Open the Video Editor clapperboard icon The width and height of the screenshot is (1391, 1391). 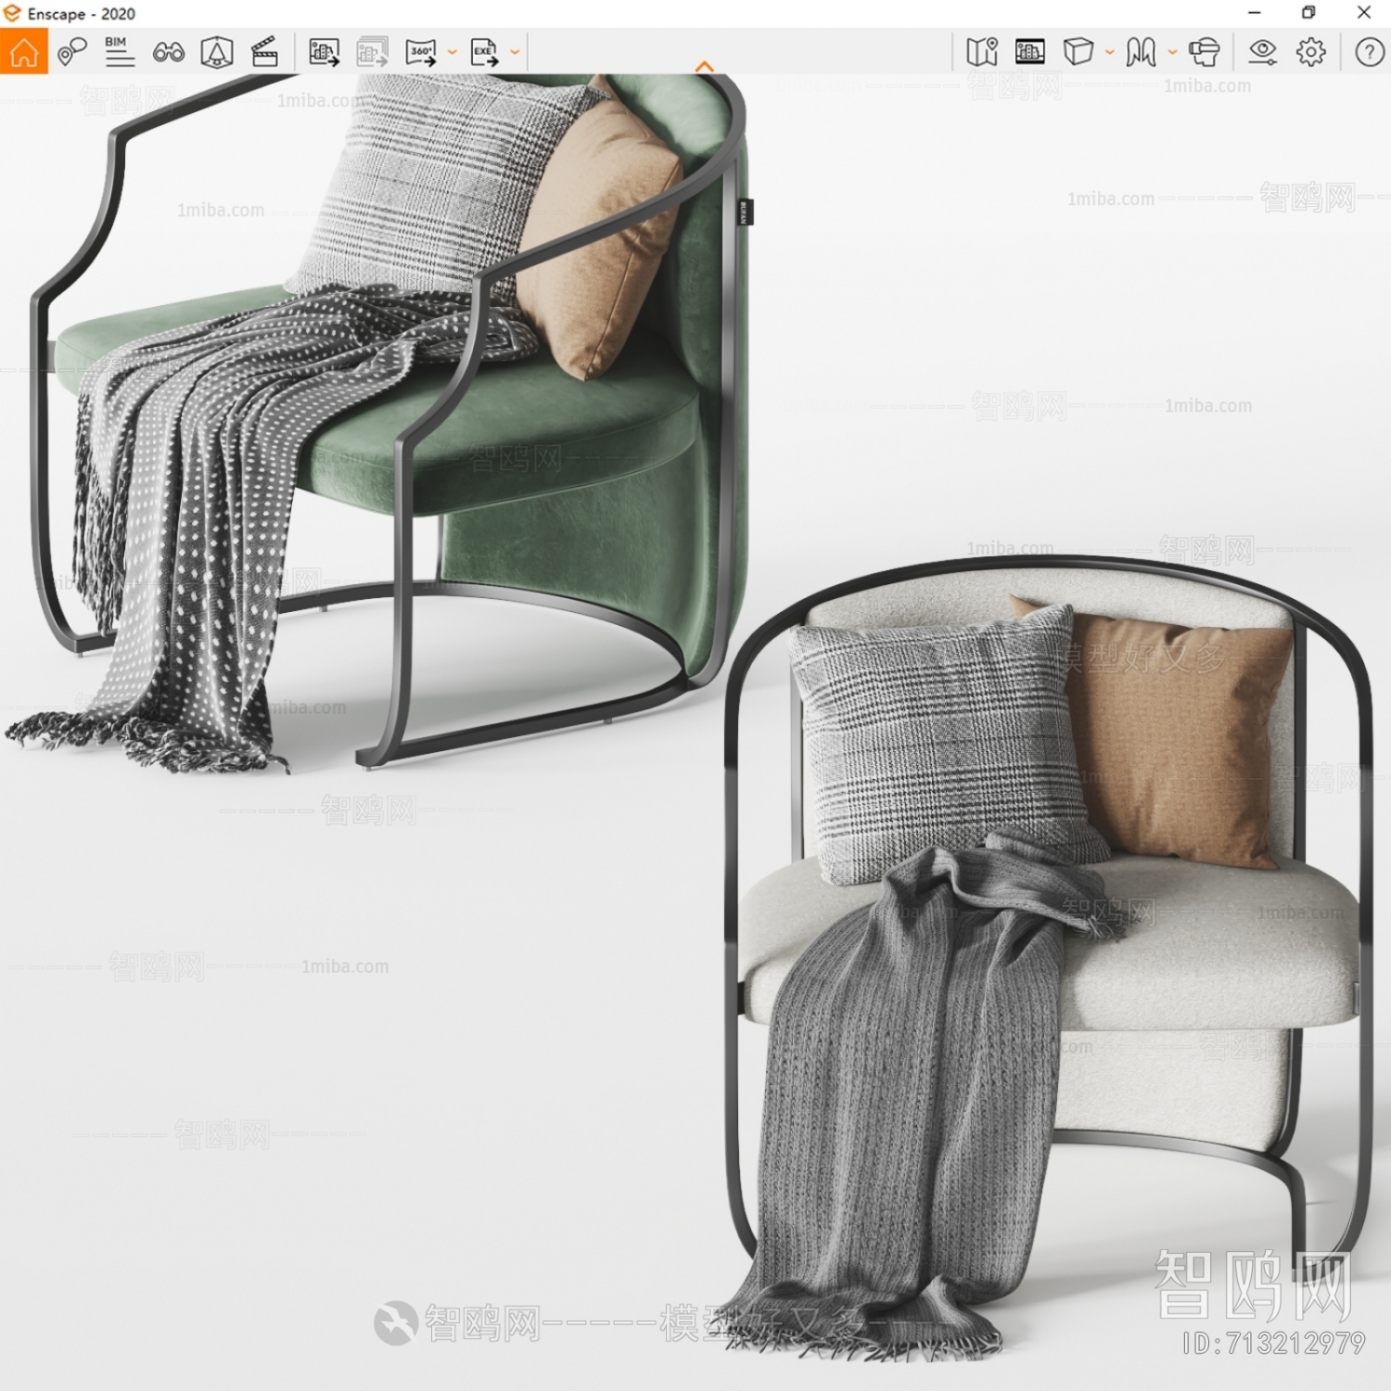point(265,52)
